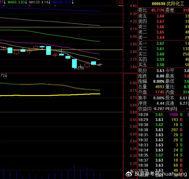Viewport: 189px width, 179px height.
Task: Select the 买二 3.61 bid row
Action: pos(163,49)
